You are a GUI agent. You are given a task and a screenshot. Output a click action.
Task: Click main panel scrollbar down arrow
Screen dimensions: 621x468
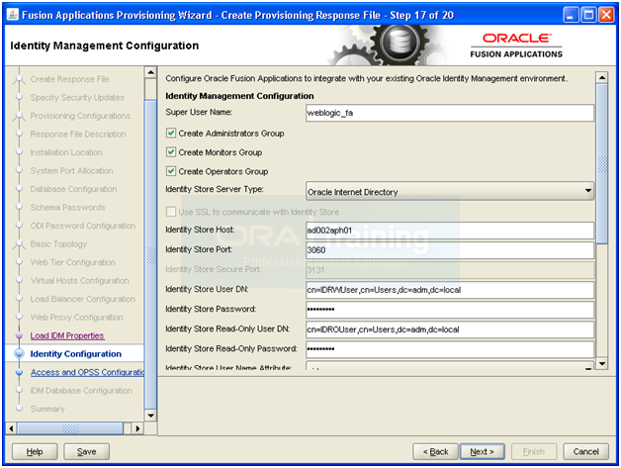pyautogui.click(x=602, y=363)
